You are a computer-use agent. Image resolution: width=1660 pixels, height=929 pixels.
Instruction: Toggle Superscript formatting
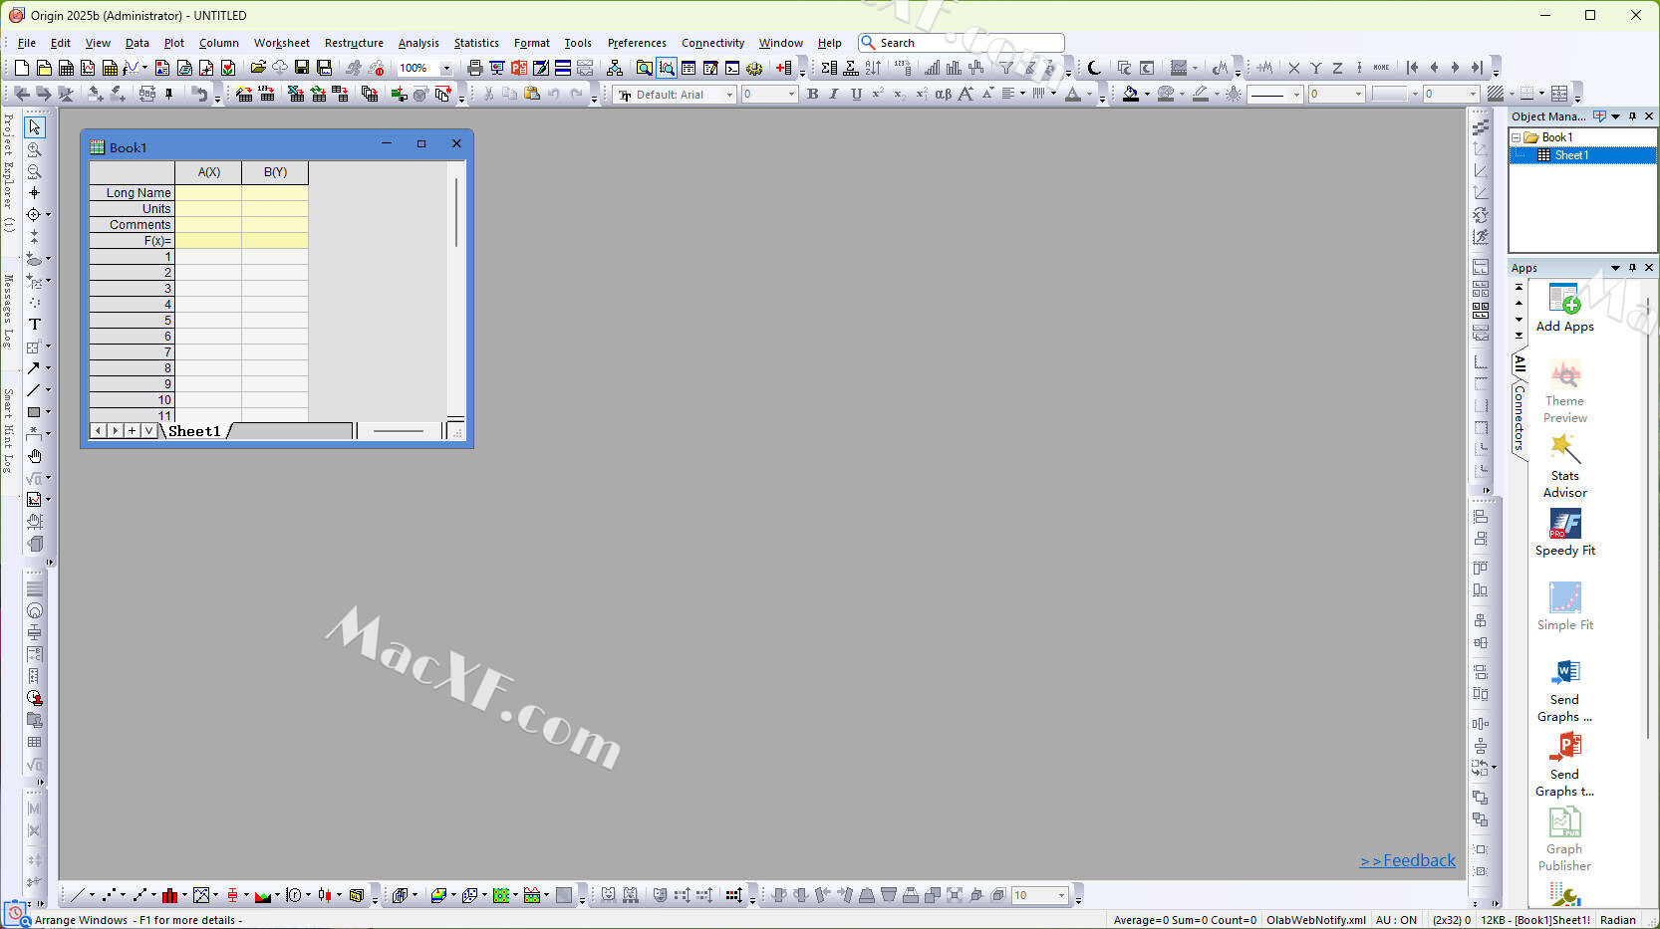tap(878, 95)
